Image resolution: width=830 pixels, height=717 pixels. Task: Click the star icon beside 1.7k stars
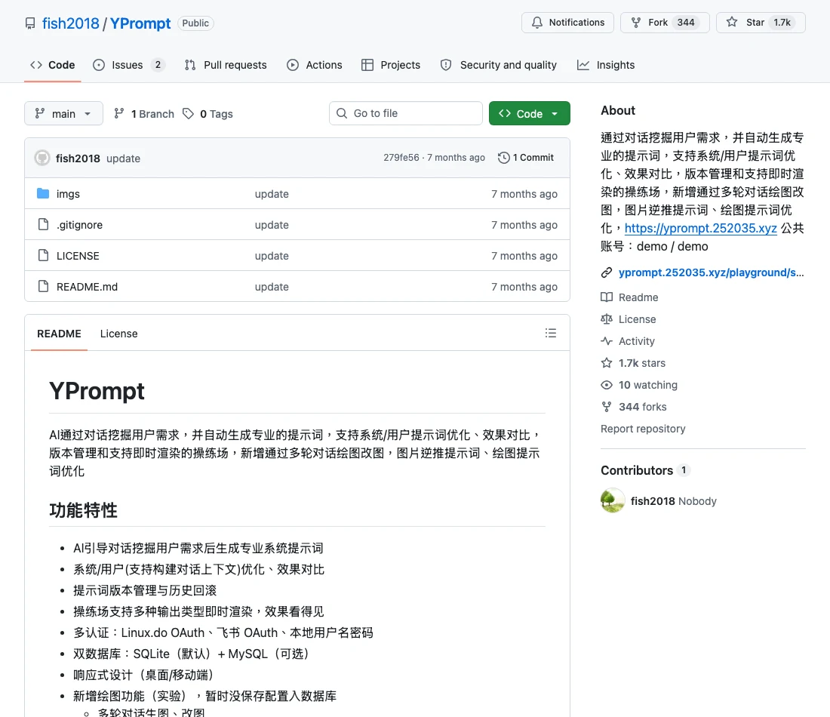pos(607,363)
